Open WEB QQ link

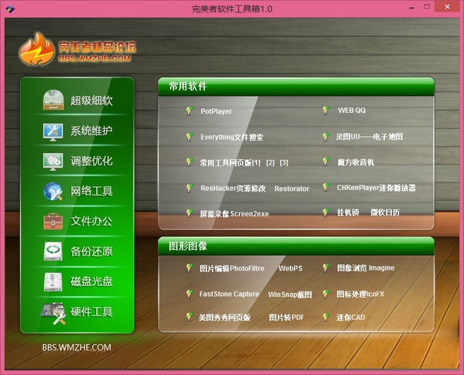point(352,111)
